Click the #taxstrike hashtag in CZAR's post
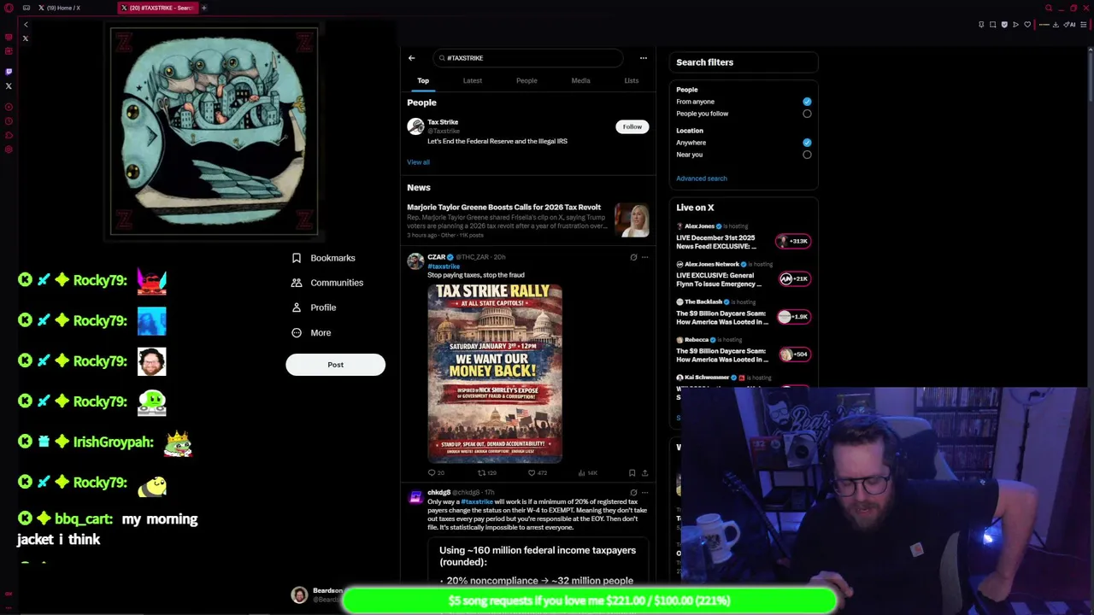The image size is (1094, 615). click(444, 266)
